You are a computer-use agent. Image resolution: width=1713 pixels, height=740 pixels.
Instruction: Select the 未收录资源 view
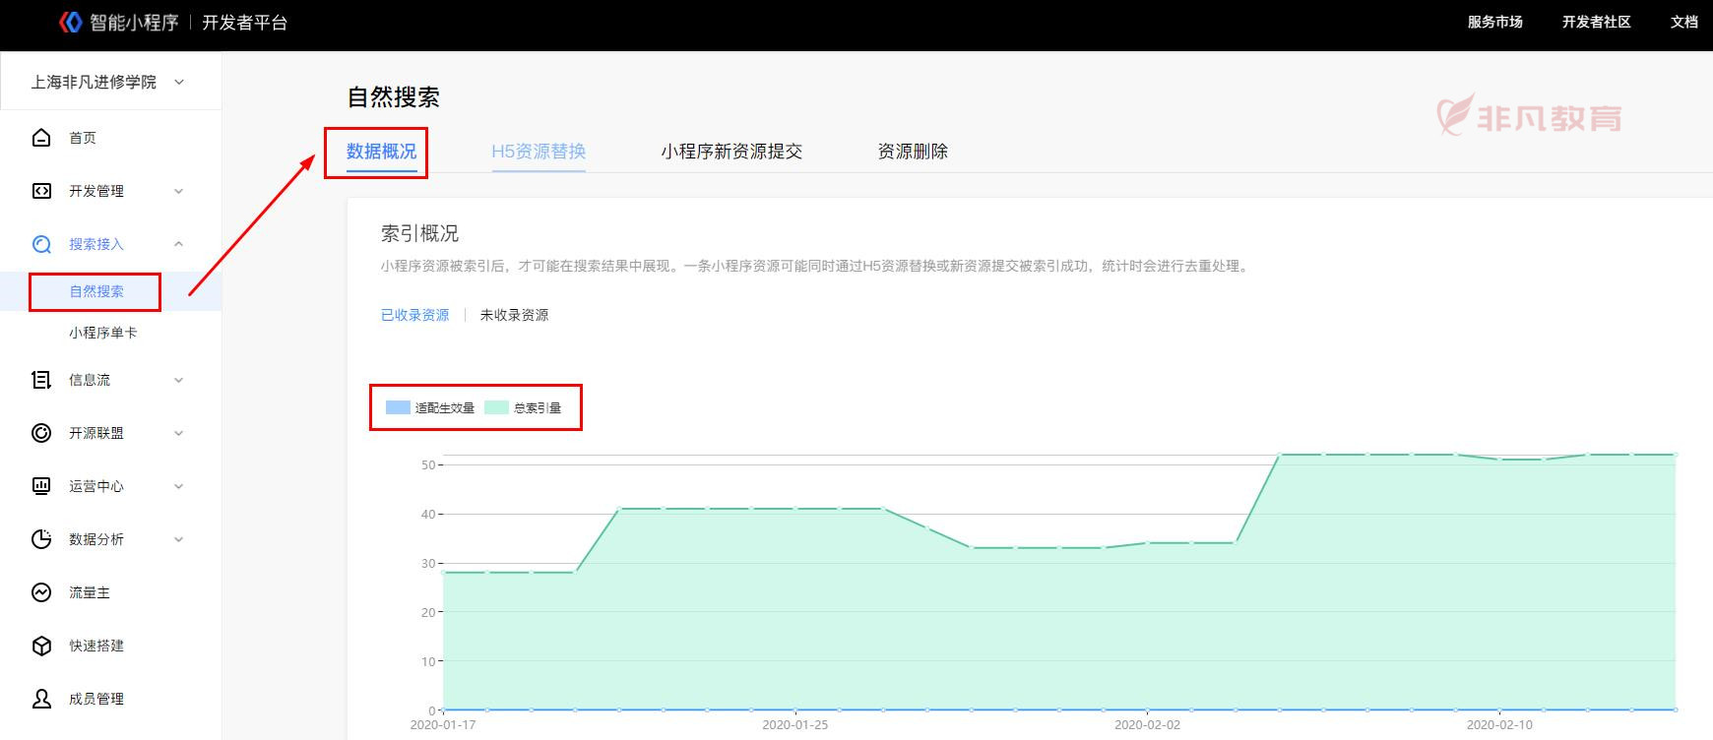514,315
